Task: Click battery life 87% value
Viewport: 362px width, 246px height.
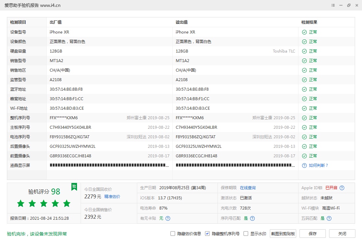Action: coord(164,208)
